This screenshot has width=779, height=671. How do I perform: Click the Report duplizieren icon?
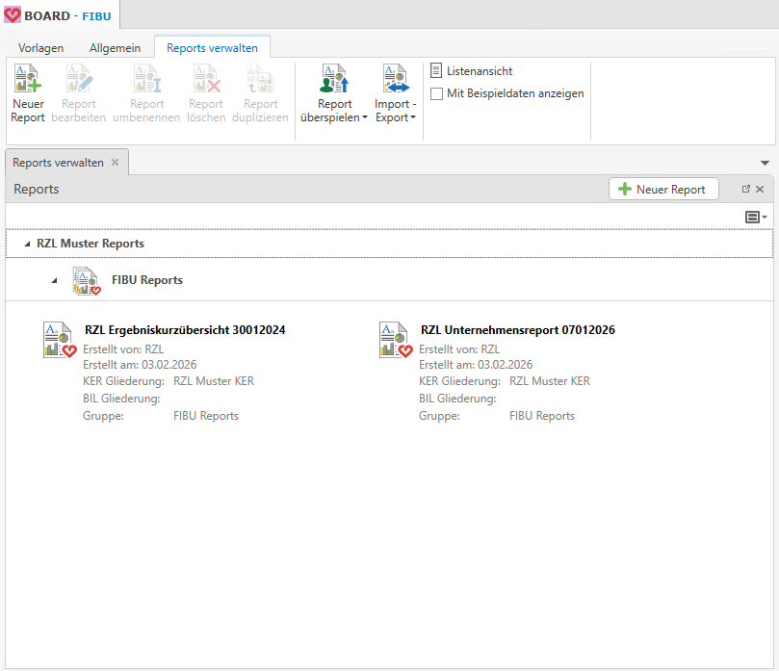(x=260, y=79)
